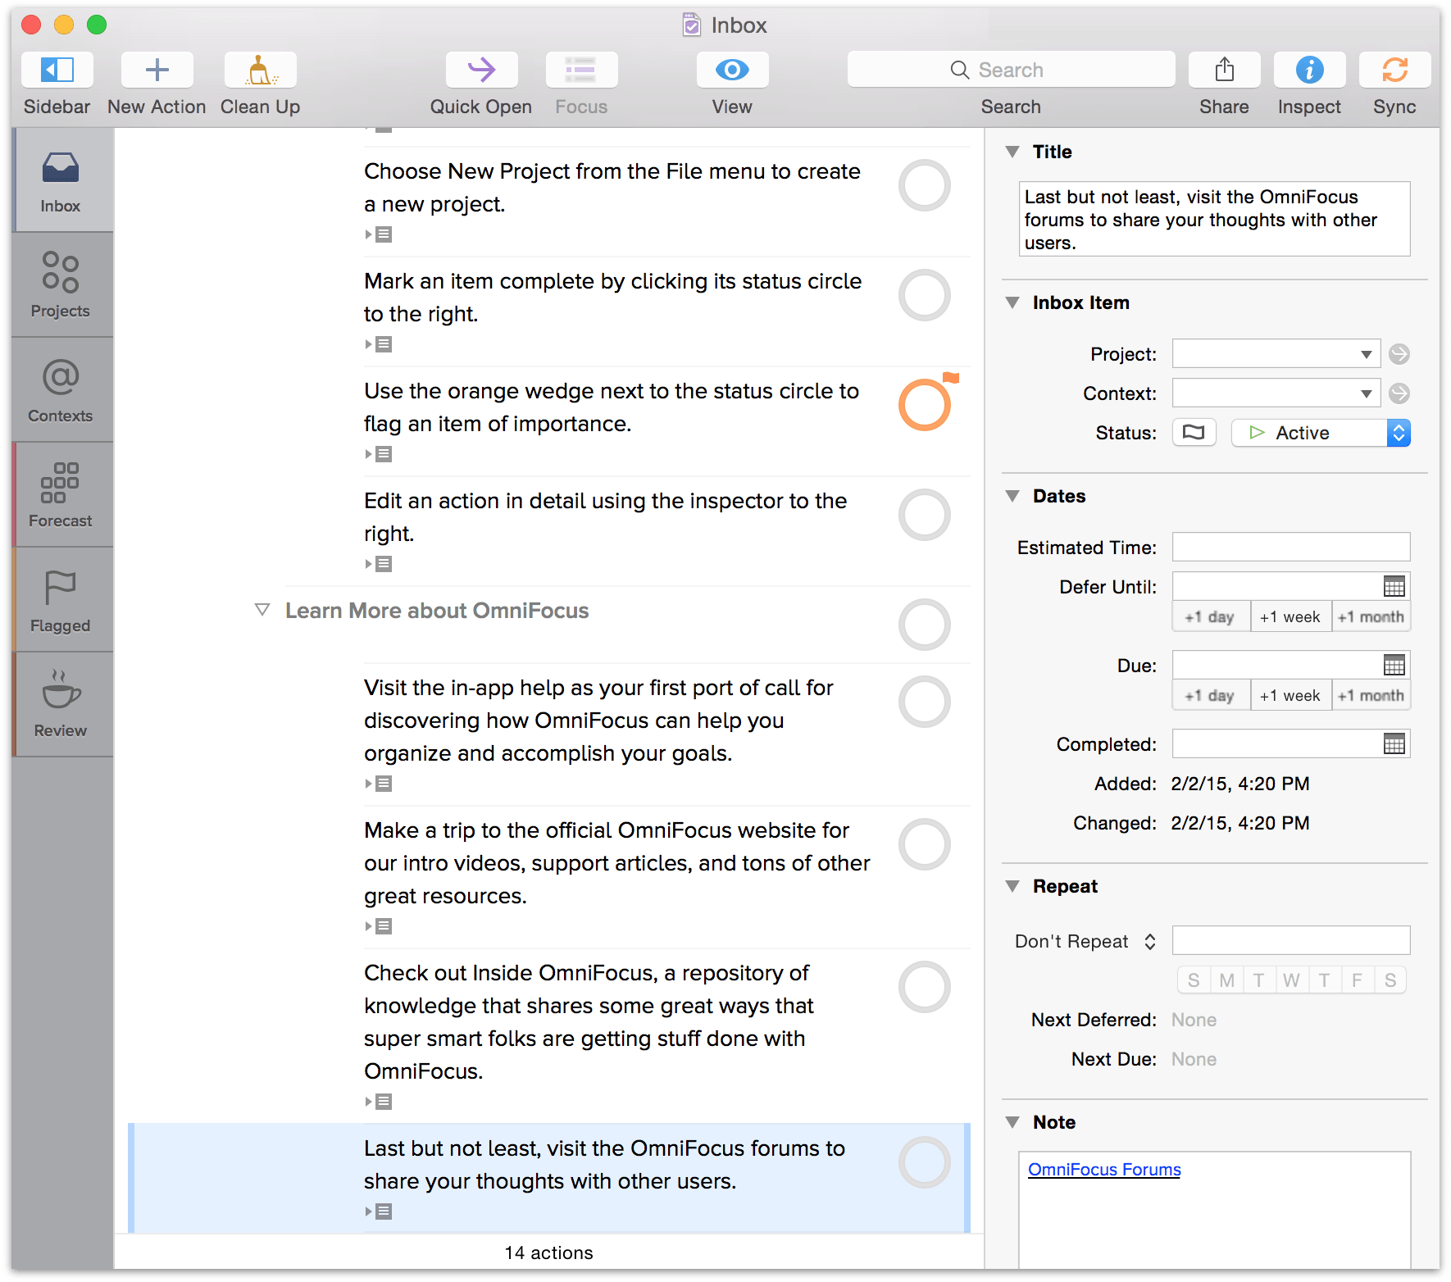Select 'Edit an action in detail' row text
The height and width of the screenshot is (1282, 1451).
pos(605,516)
